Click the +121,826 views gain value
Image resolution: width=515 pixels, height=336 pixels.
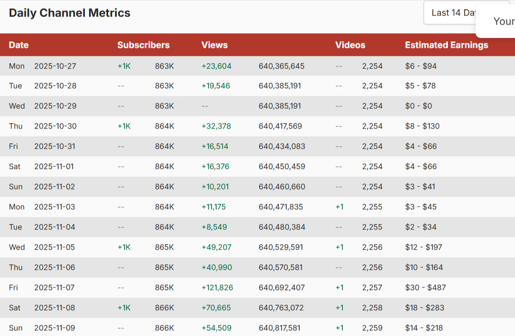[x=217, y=288]
